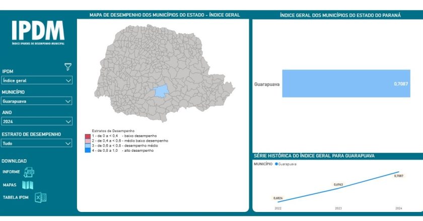Viewport: 423px width, 221px height.
Task: Click the light blue desempenho médio swatch
Action: click(88, 146)
